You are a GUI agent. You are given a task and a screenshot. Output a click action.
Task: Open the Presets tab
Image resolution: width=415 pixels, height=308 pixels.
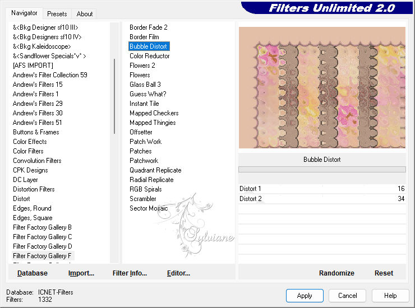coord(57,14)
